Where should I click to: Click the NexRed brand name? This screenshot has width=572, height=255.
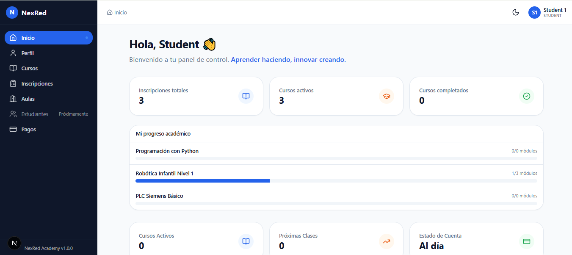point(34,13)
